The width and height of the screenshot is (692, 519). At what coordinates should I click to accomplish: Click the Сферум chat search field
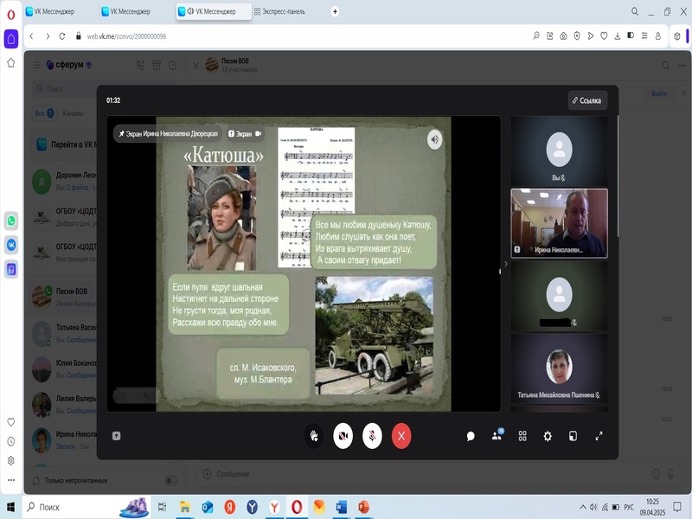coord(106,89)
